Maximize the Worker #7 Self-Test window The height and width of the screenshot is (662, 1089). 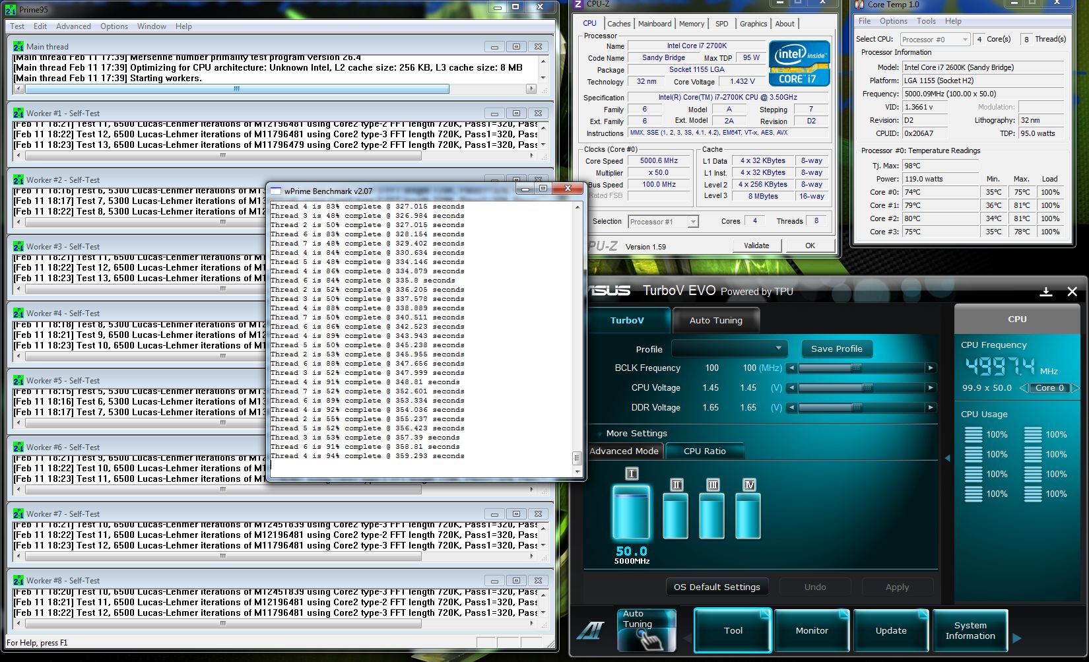click(516, 513)
